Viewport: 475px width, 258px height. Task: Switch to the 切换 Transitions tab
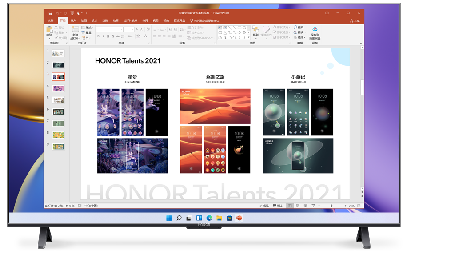tap(105, 20)
